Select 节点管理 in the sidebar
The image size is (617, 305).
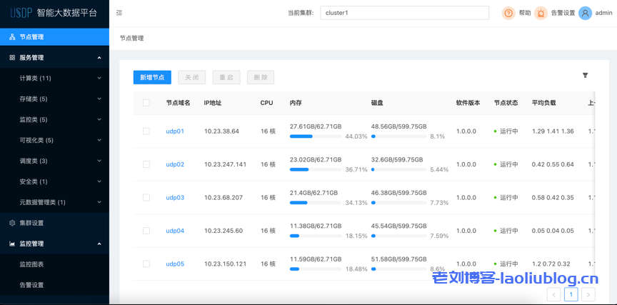point(55,37)
